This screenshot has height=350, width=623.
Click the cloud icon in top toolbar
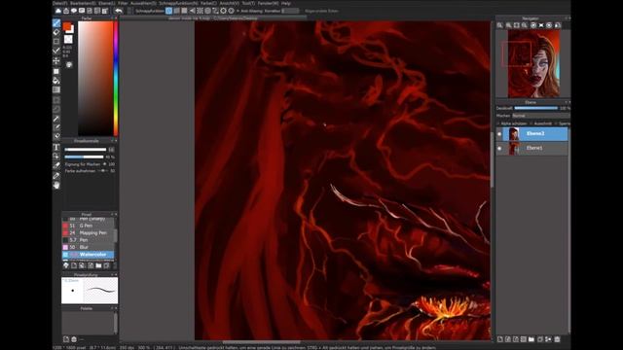point(58,11)
